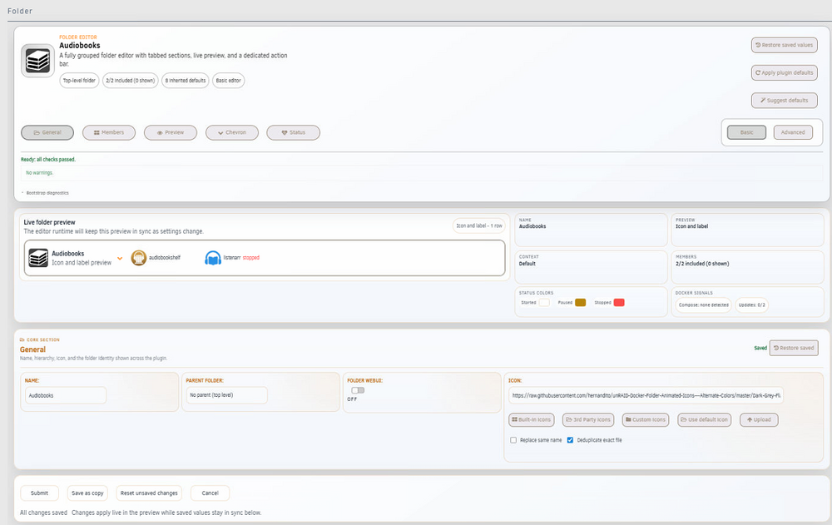Viewport: 832px width, 525px height.
Task: Click Save as copy button
Action: [87, 493]
